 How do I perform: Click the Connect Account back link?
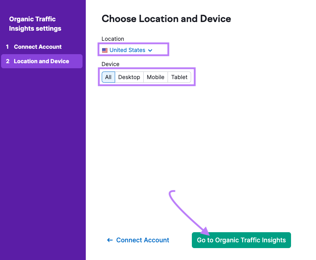pos(142,240)
